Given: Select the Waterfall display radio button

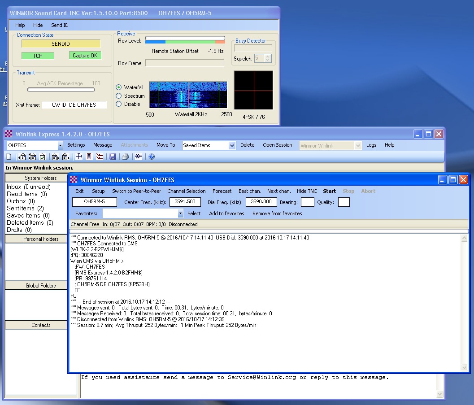Looking at the screenshot, I should [x=119, y=87].
